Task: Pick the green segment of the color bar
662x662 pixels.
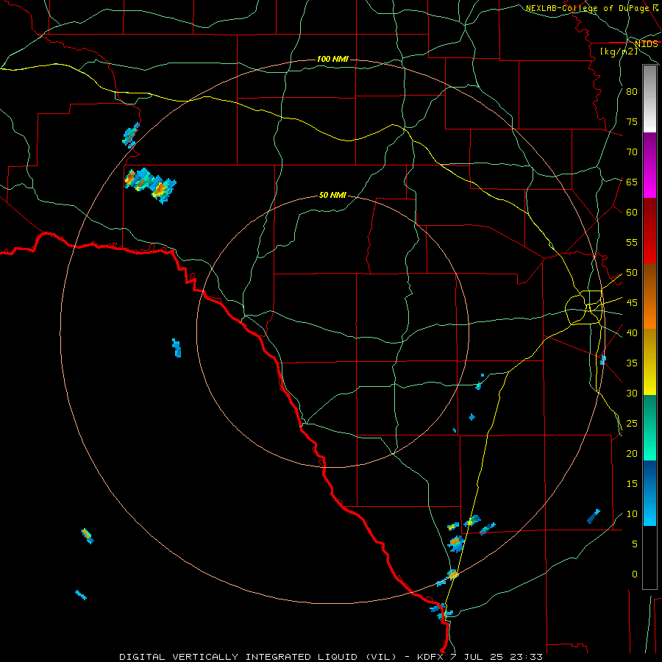Action: tap(649, 427)
